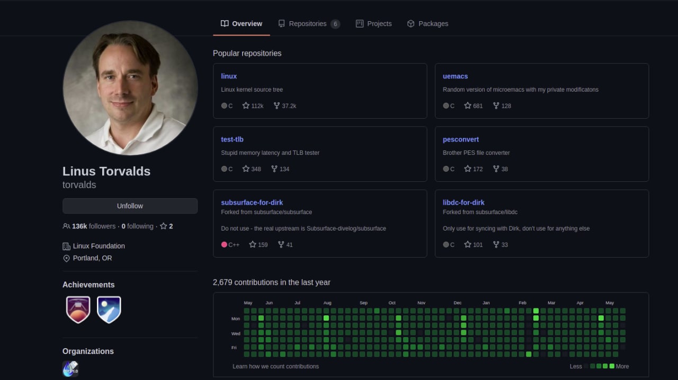Open the pesconvert repository

click(461, 139)
